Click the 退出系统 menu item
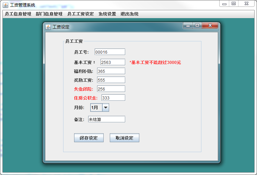This screenshot has height=175, width=257. (129, 14)
